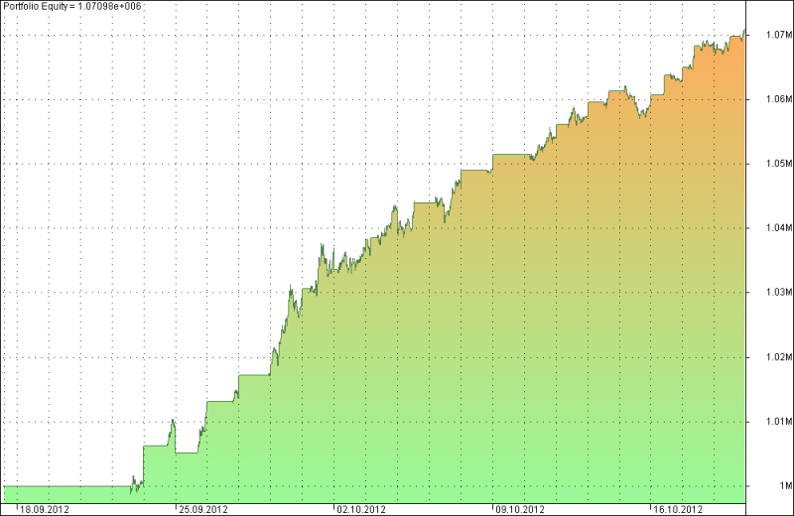
Task: Select the 02.10.2012 date label
Action: (361, 509)
